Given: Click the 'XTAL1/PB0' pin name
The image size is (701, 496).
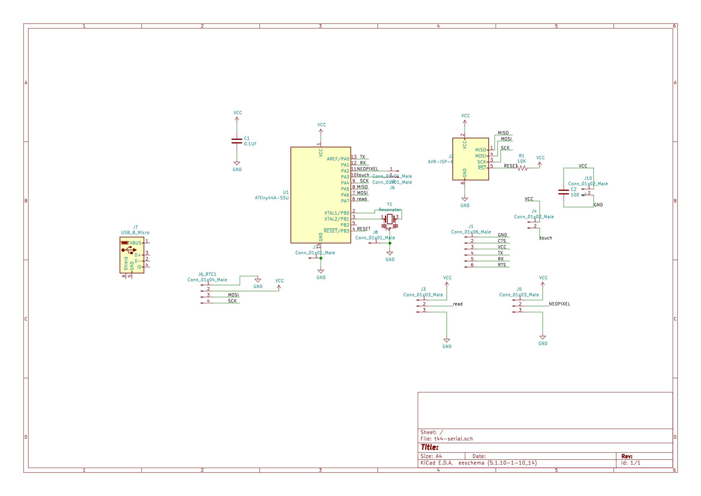Looking at the screenshot, I should (x=337, y=213).
